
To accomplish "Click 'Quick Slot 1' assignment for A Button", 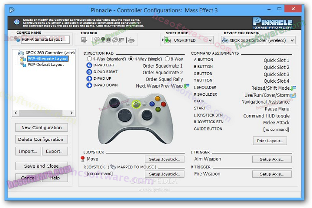I will pyautogui.click(x=276, y=60).
